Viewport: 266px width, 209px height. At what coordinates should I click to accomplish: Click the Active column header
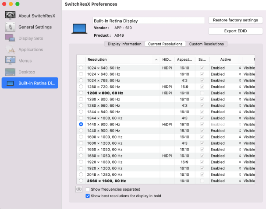[x=226, y=59]
